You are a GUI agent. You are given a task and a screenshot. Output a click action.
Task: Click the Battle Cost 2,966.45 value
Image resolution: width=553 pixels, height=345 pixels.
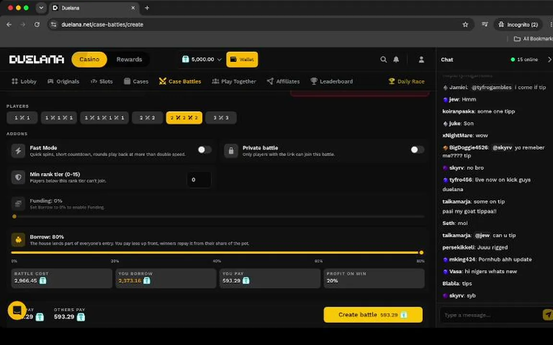pyautogui.click(x=25, y=281)
